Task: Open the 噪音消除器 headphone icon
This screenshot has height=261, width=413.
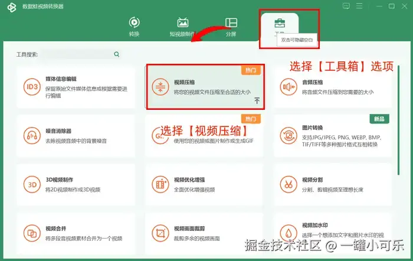Action: tap(32, 135)
